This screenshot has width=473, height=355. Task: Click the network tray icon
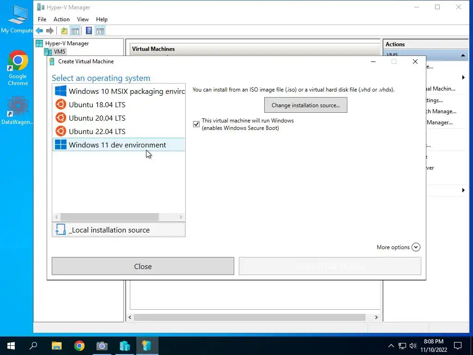[402, 346]
